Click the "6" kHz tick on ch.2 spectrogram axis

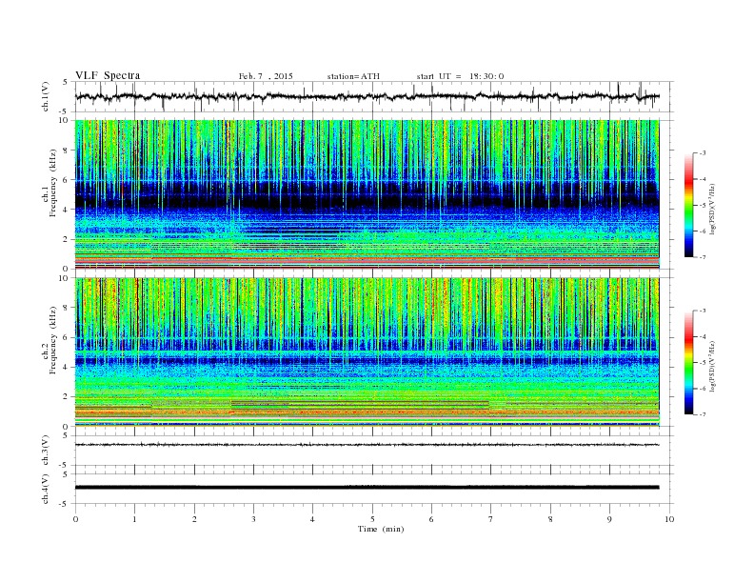[x=66, y=337]
